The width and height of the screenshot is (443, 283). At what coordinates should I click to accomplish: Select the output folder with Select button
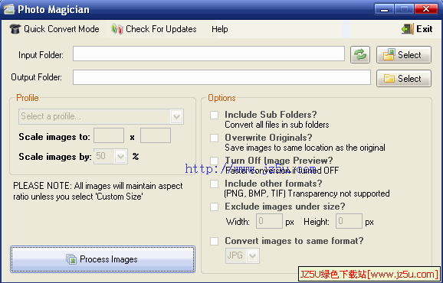click(x=404, y=78)
